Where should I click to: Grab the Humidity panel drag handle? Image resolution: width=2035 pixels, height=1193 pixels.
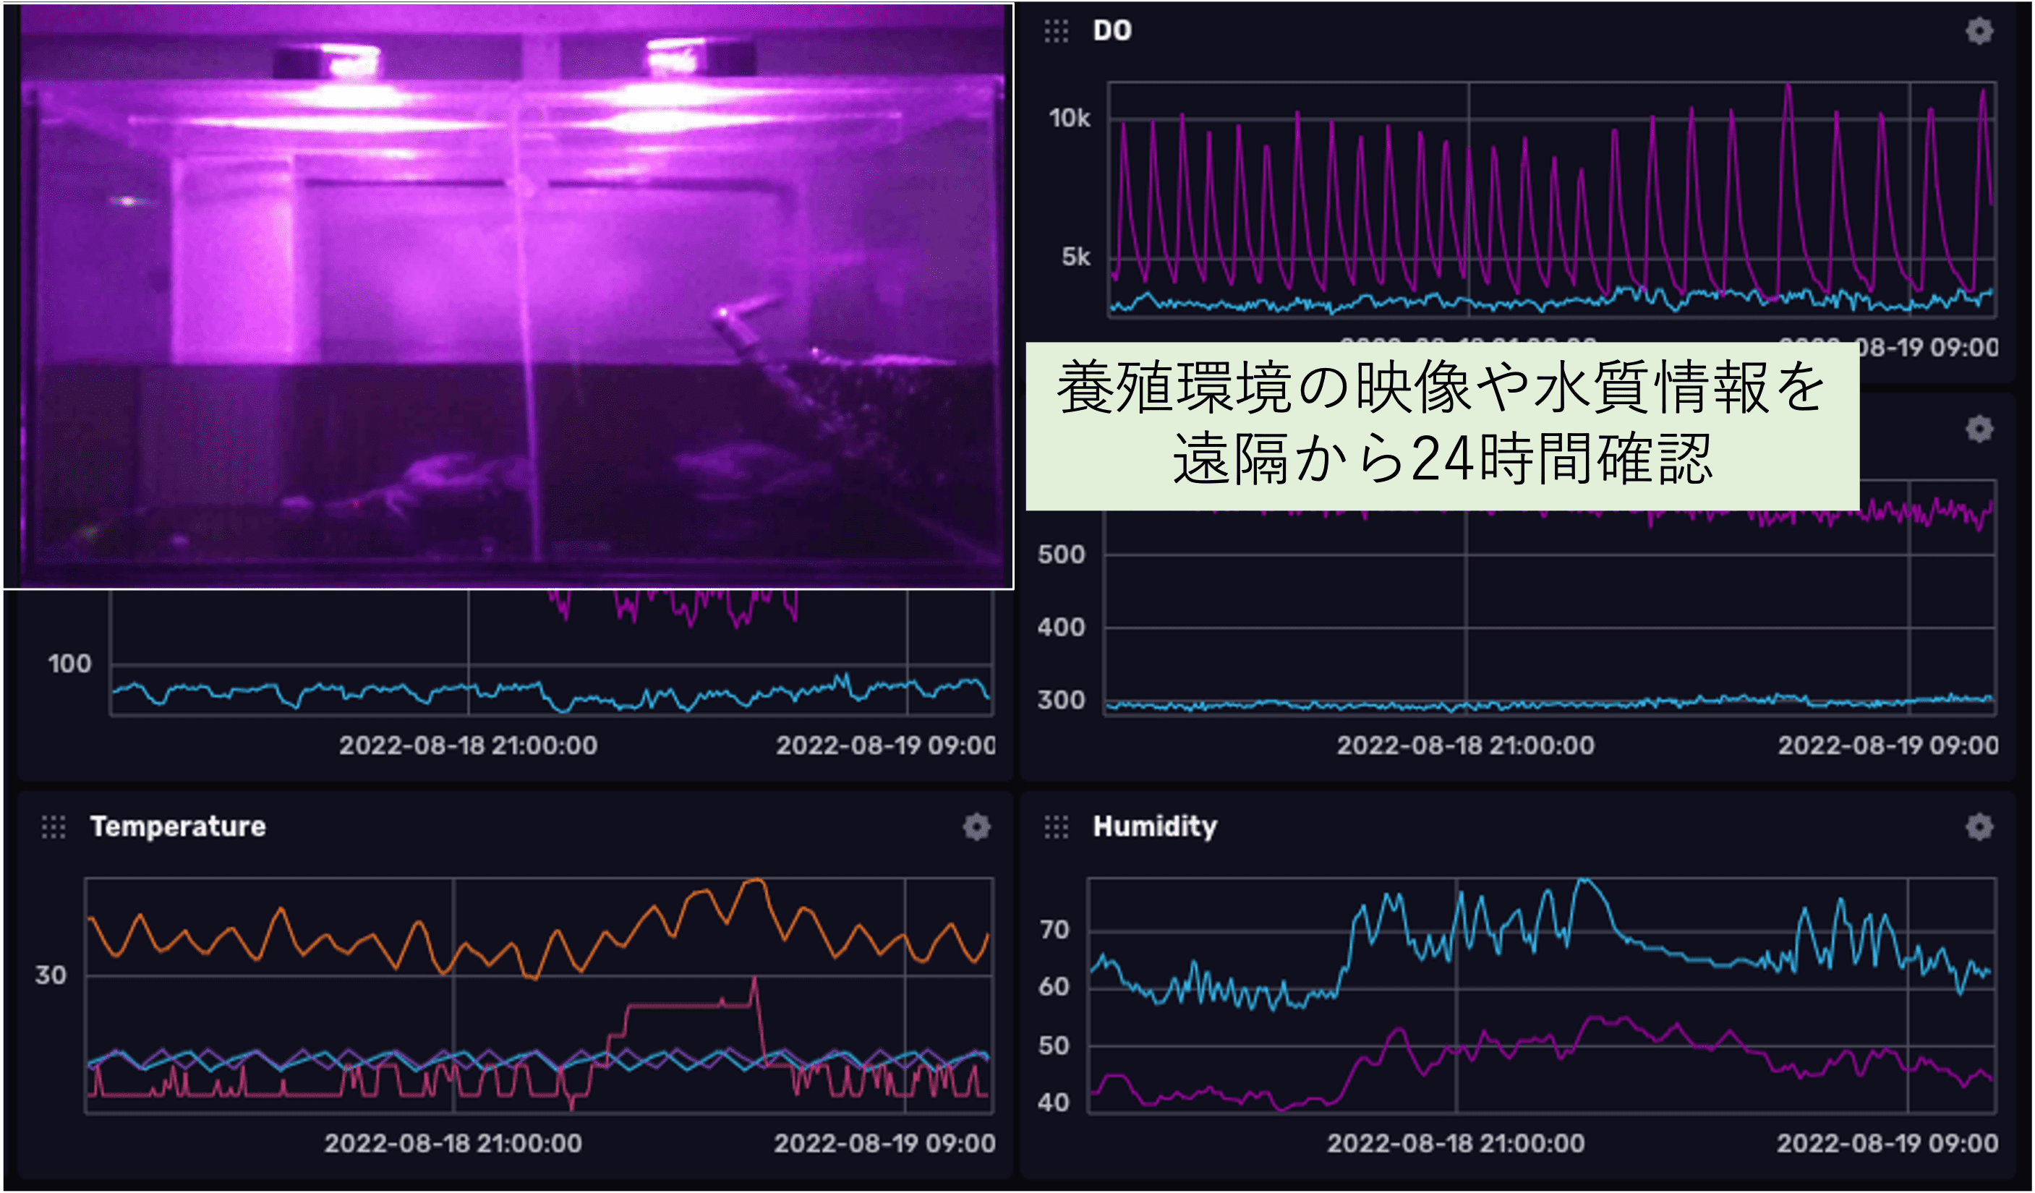[x=1055, y=826]
